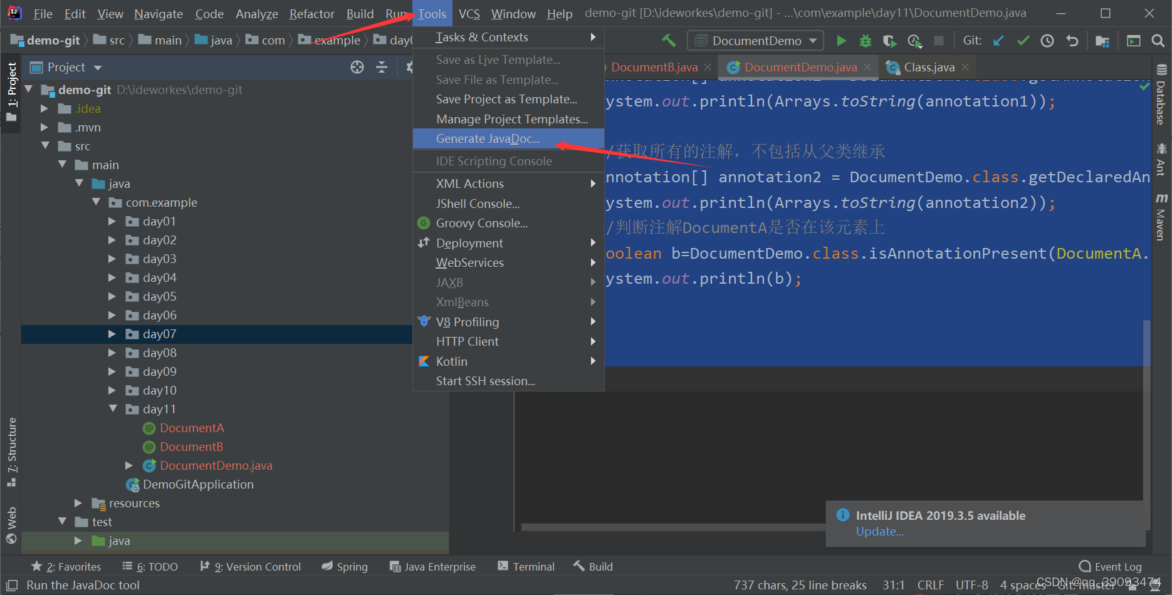Open the Build tool window
The image size is (1172, 595).
coord(593,567)
